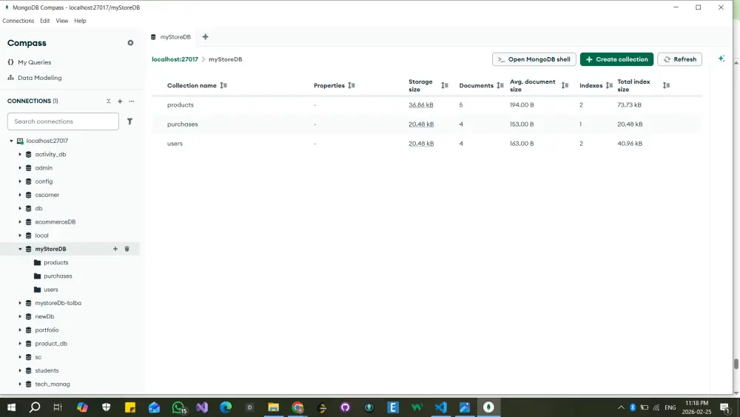Open new tab with plus icon
This screenshot has width=740, height=417.
pyautogui.click(x=205, y=37)
